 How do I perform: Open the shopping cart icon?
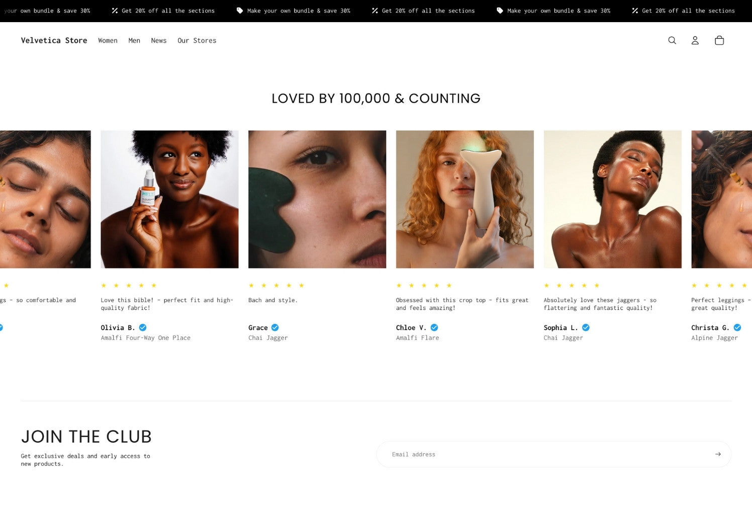pos(719,40)
